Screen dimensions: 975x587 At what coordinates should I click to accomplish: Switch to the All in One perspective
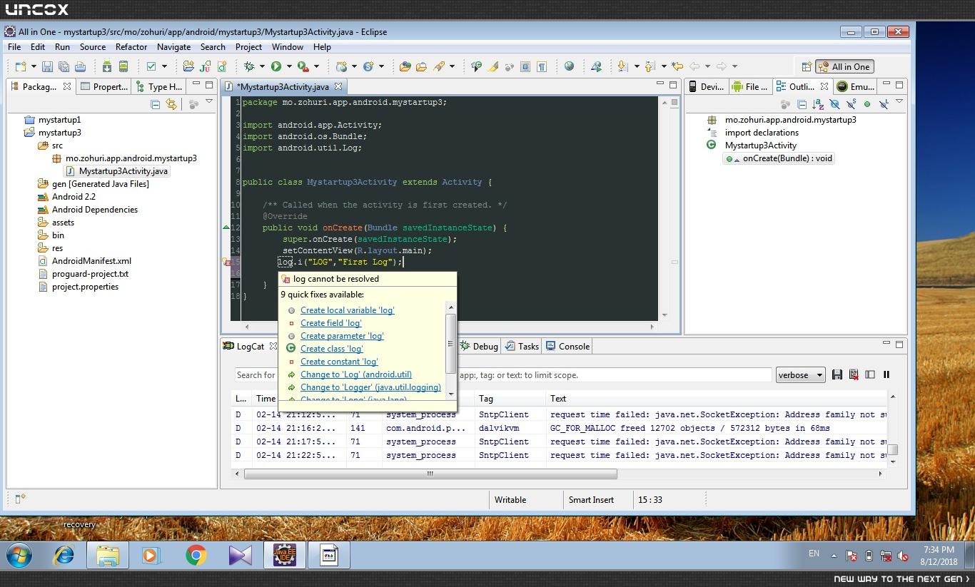tap(844, 66)
